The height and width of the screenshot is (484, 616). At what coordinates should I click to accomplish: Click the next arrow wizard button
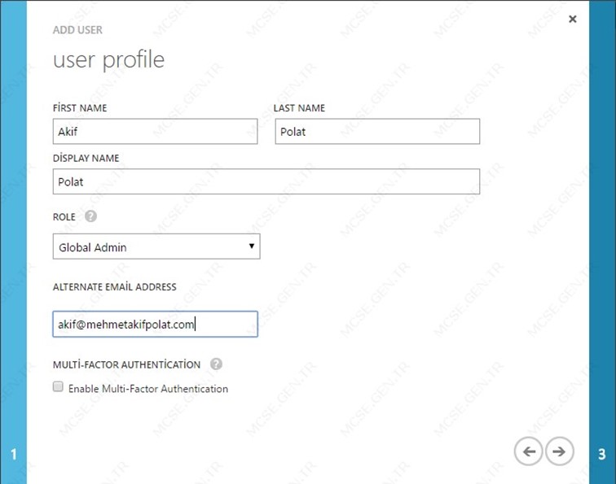point(560,451)
